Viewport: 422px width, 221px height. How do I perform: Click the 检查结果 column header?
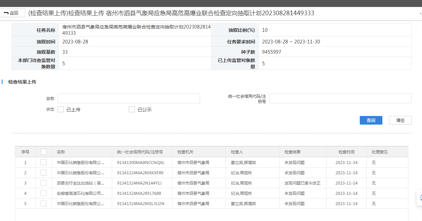pos(303,152)
